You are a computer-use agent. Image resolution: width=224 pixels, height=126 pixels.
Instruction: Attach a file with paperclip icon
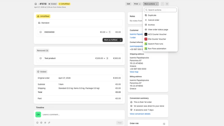(x=49, y=123)
